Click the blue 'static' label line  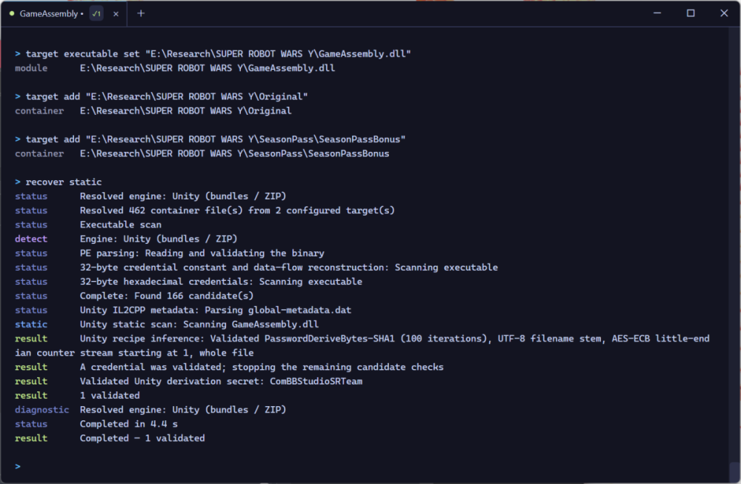[x=167, y=324]
